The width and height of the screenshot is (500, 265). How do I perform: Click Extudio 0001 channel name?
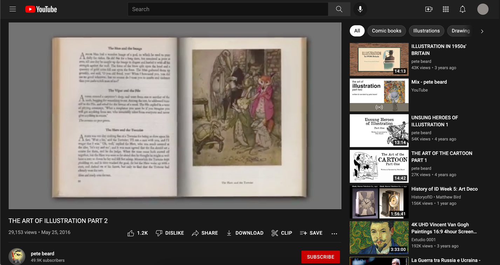pos(423,240)
